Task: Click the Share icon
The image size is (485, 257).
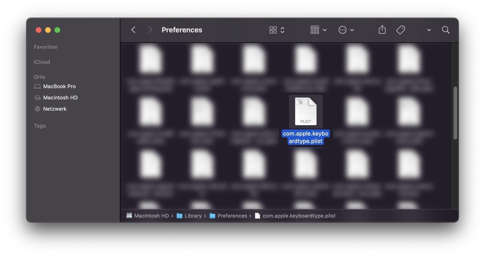Action: tap(382, 30)
